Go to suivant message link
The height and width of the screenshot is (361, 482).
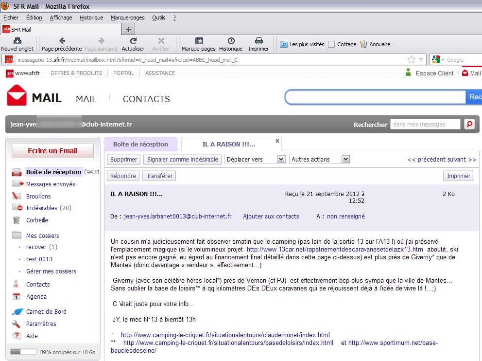[x=463, y=160]
